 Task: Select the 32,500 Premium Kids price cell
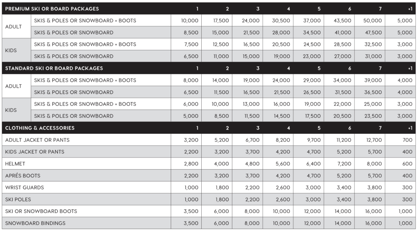pos(373,44)
